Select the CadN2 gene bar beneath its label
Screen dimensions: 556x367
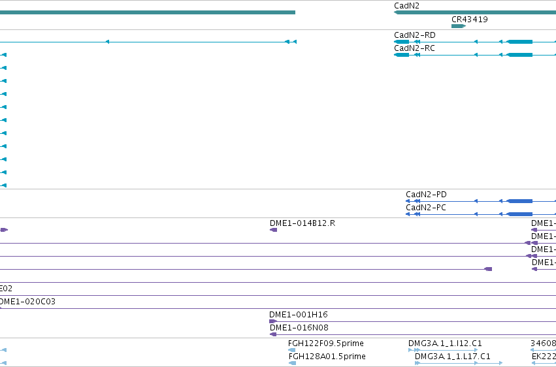(x=475, y=12)
